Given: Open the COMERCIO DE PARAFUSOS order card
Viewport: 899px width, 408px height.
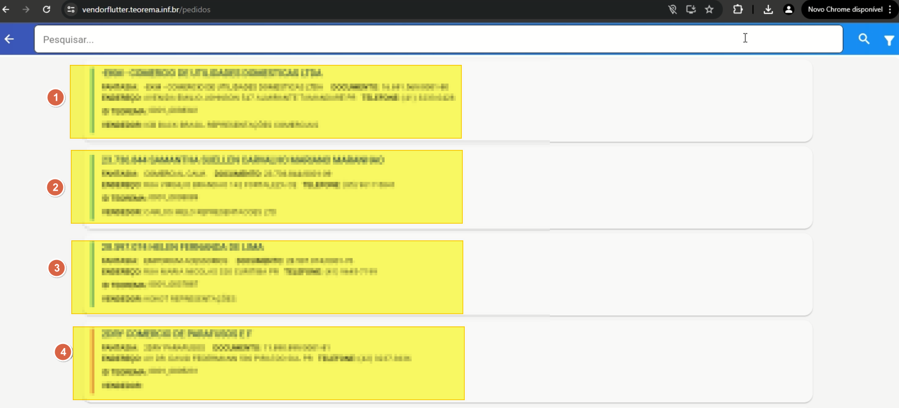Looking at the screenshot, I should click(x=448, y=361).
